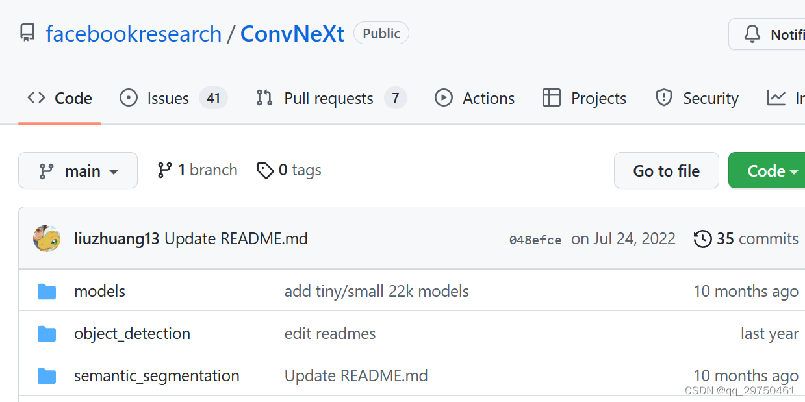
Task: Click the Projects table icon
Action: [552, 98]
